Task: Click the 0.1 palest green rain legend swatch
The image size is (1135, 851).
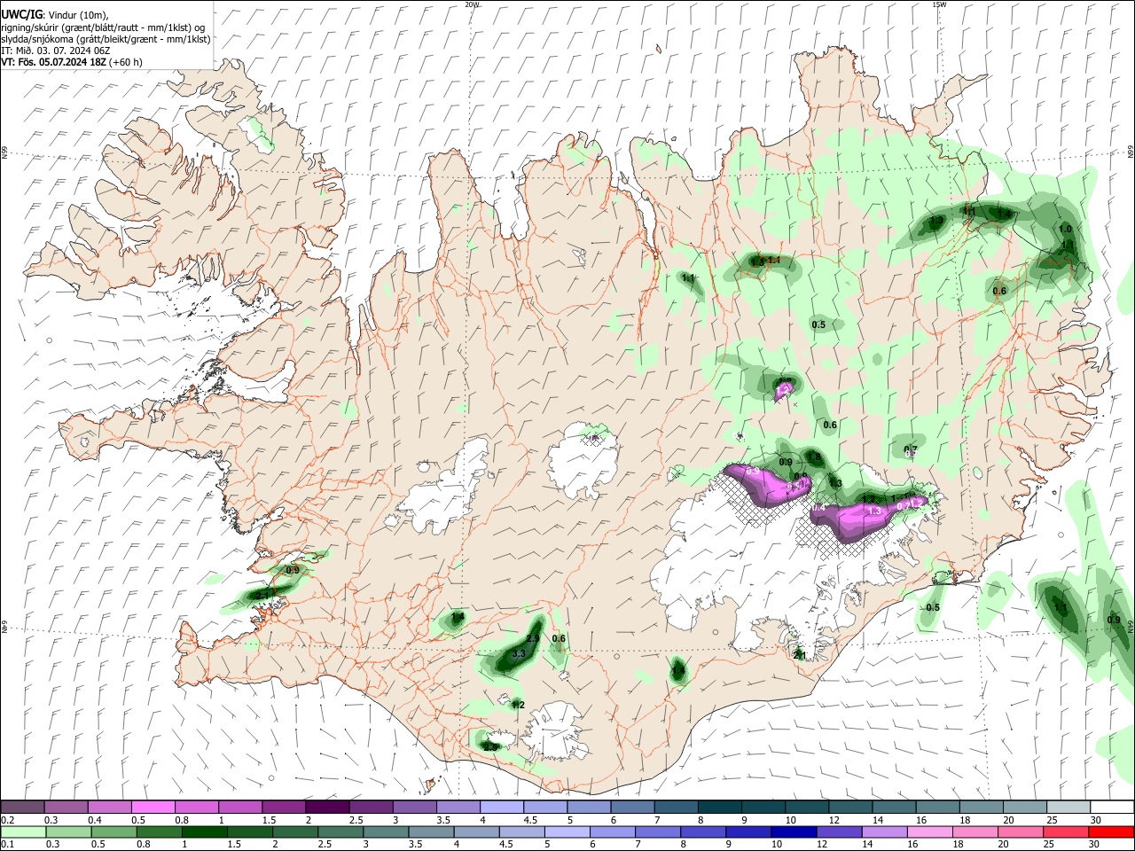Action: pyautogui.click(x=23, y=831)
